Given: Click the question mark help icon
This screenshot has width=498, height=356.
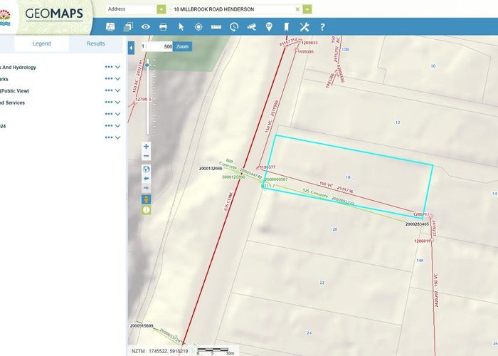Looking at the screenshot, I should pos(322,27).
